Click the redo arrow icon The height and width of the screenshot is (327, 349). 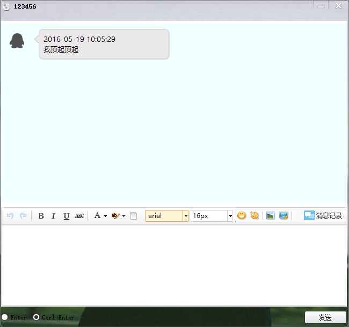coord(23,216)
